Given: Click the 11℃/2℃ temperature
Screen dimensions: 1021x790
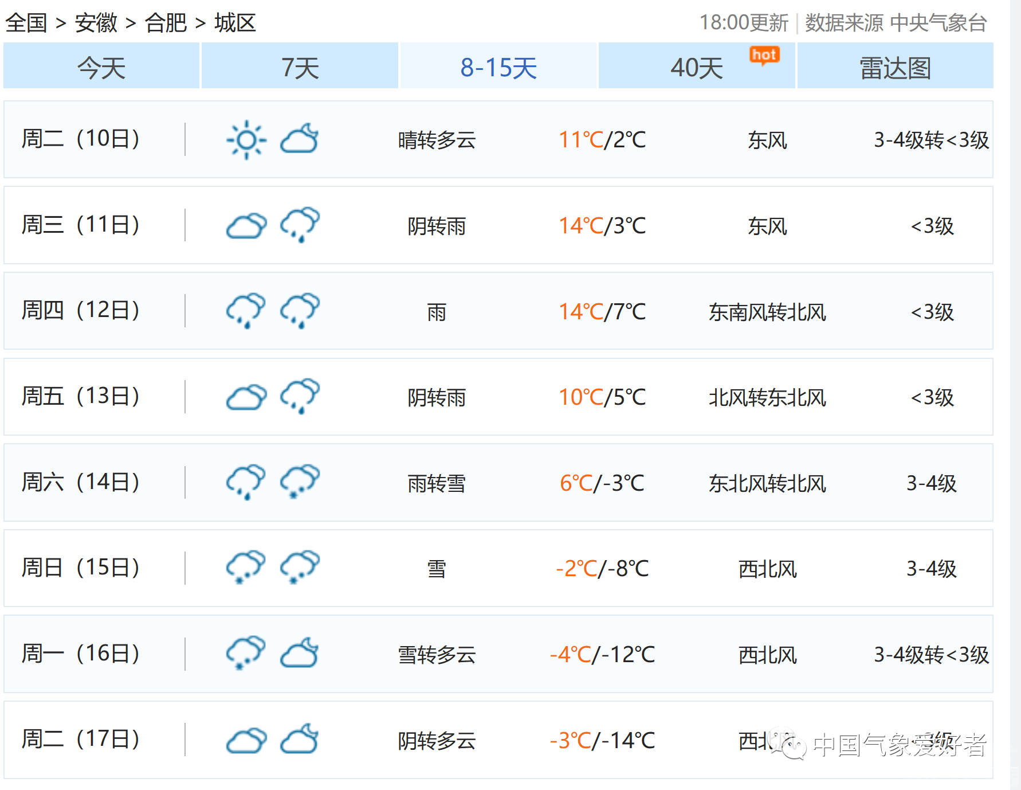Looking at the screenshot, I should [602, 140].
